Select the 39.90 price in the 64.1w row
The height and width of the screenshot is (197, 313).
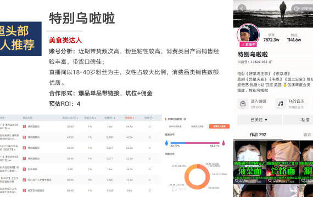click(x=70, y=126)
